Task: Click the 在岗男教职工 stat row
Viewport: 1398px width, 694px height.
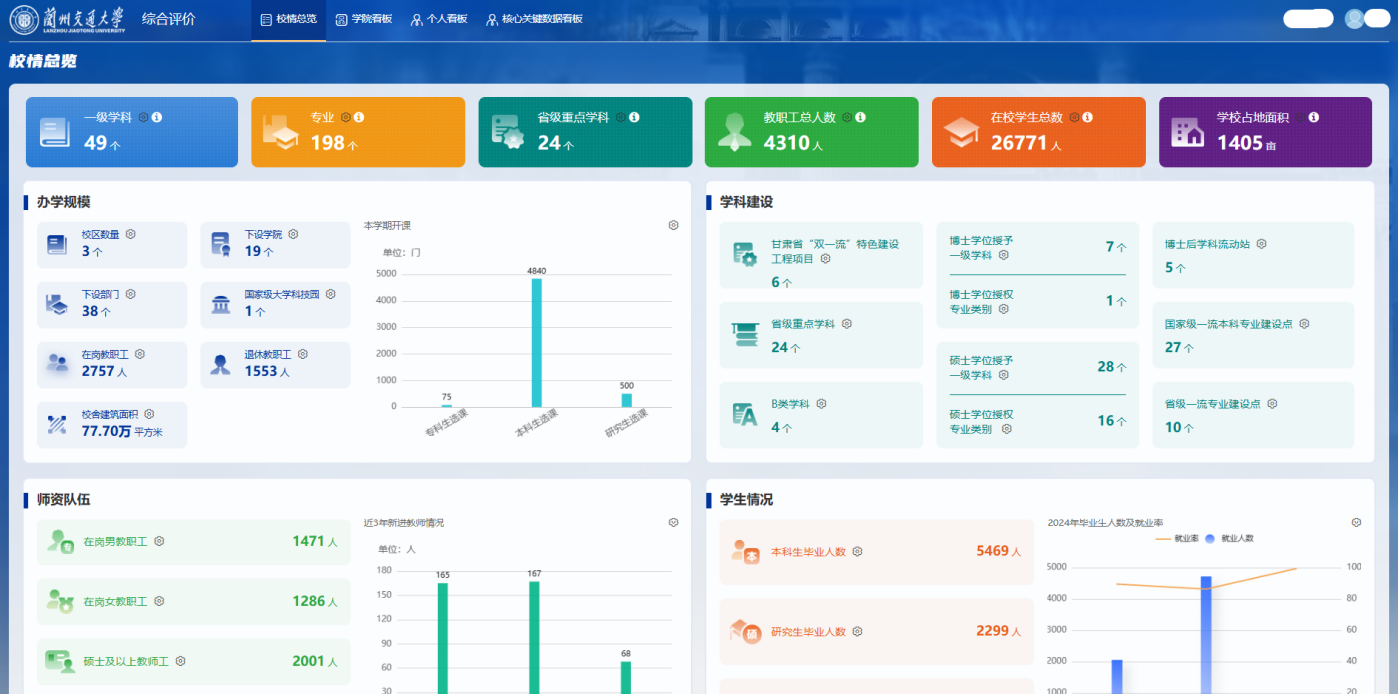Action: 193,542
